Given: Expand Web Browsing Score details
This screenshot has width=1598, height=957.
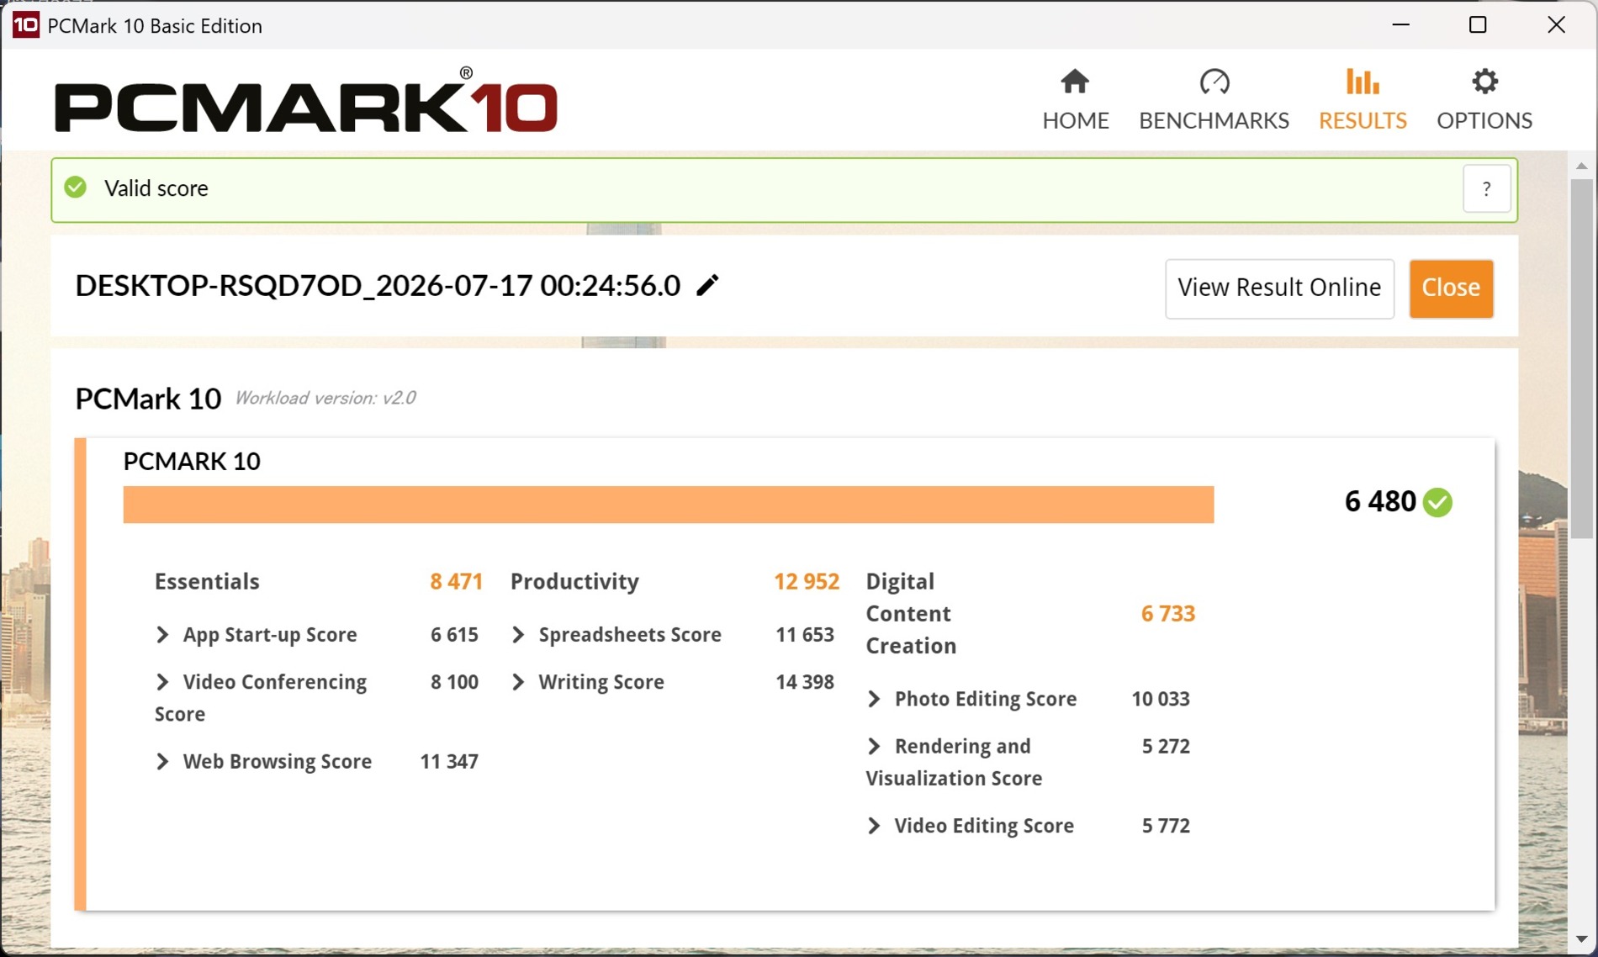Looking at the screenshot, I should (x=162, y=762).
